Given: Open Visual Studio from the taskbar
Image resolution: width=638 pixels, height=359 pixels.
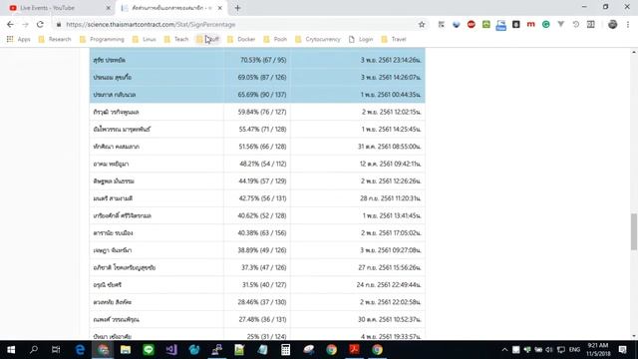Looking at the screenshot, I should [171, 350].
